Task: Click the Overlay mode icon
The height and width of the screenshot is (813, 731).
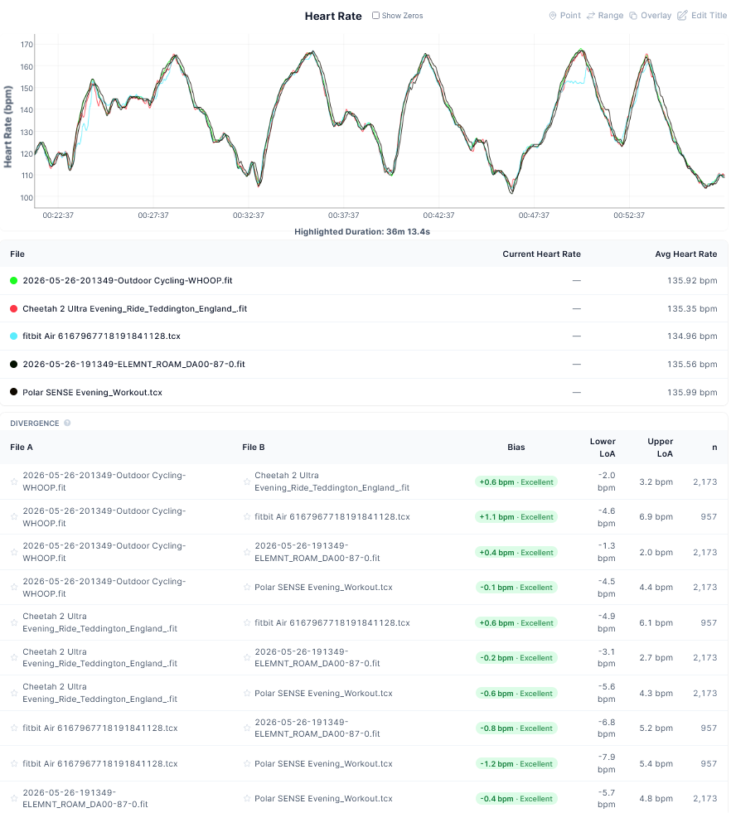Action: 633,16
